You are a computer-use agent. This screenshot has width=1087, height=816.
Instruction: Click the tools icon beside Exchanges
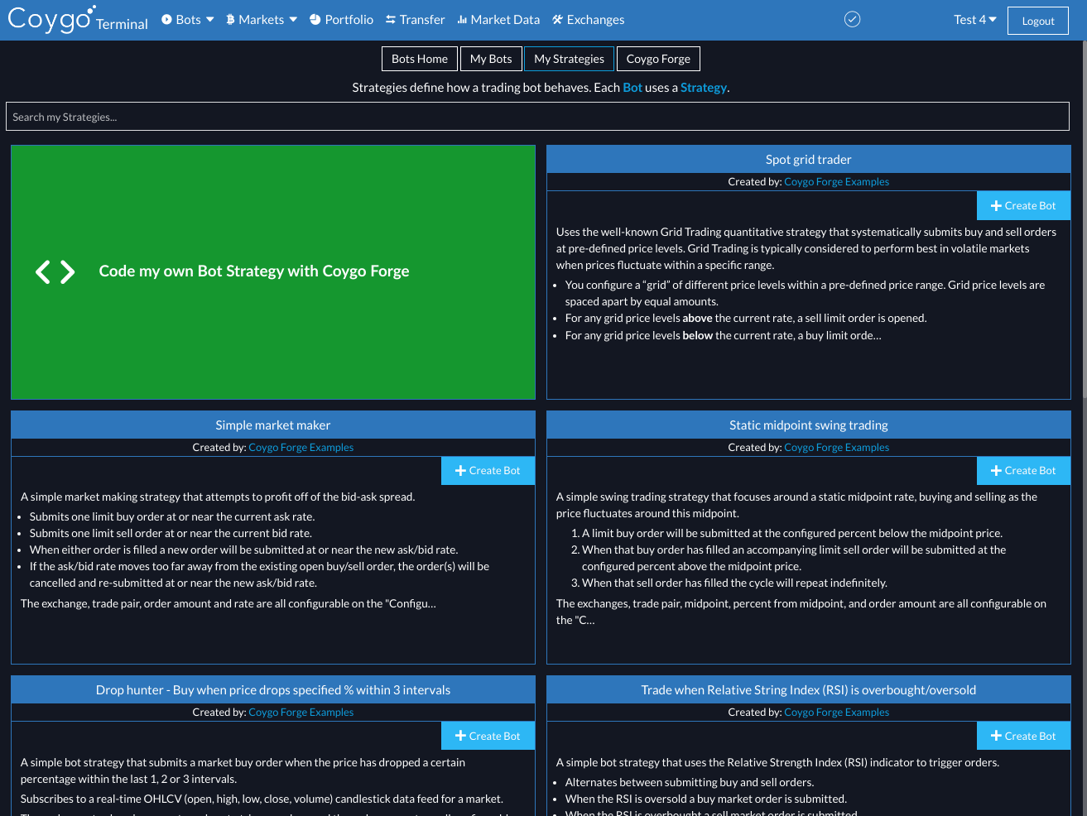tap(557, 19)
